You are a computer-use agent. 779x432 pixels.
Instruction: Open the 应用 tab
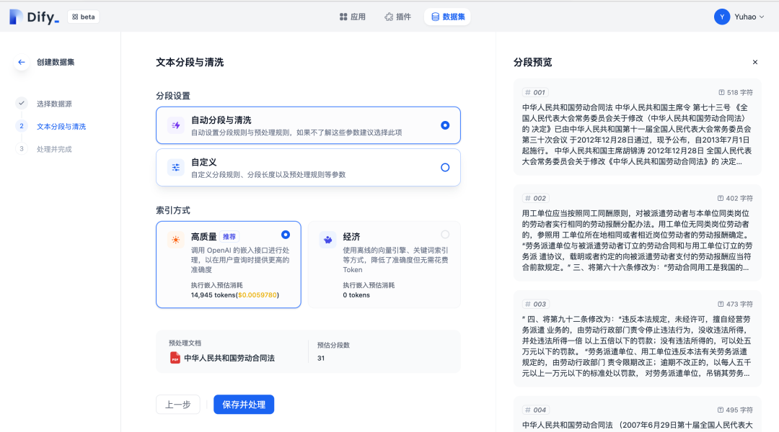(353, 17)
